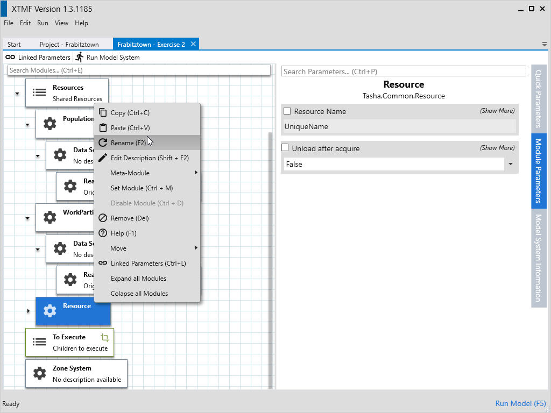Click the Remove (Del) prohibition icon
The width and height of the screenshot is (551, 413).
coord(103,218)
